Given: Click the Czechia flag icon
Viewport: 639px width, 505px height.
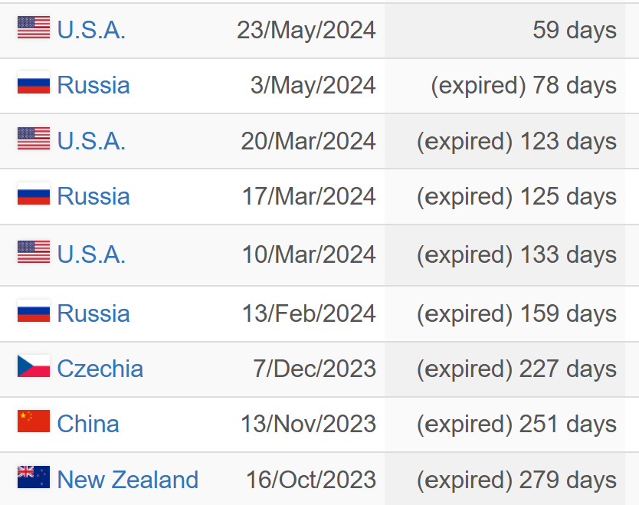Looking at the screenshot, I should click(x=34, y=366).
